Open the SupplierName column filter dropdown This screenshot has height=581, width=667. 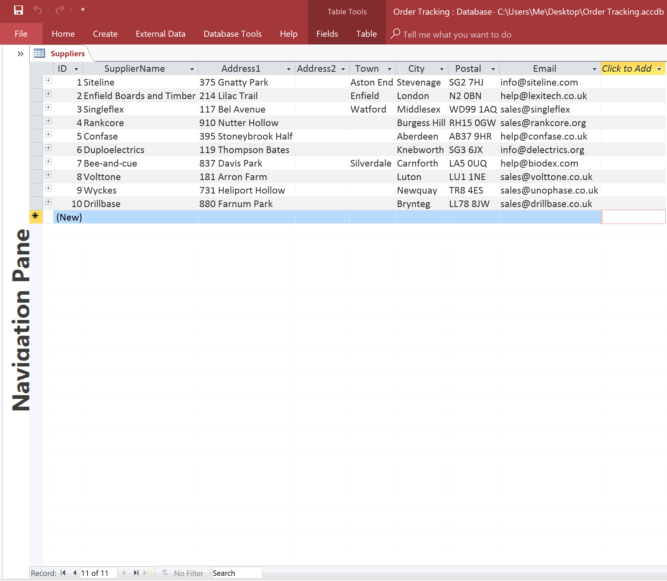point(192,69)
